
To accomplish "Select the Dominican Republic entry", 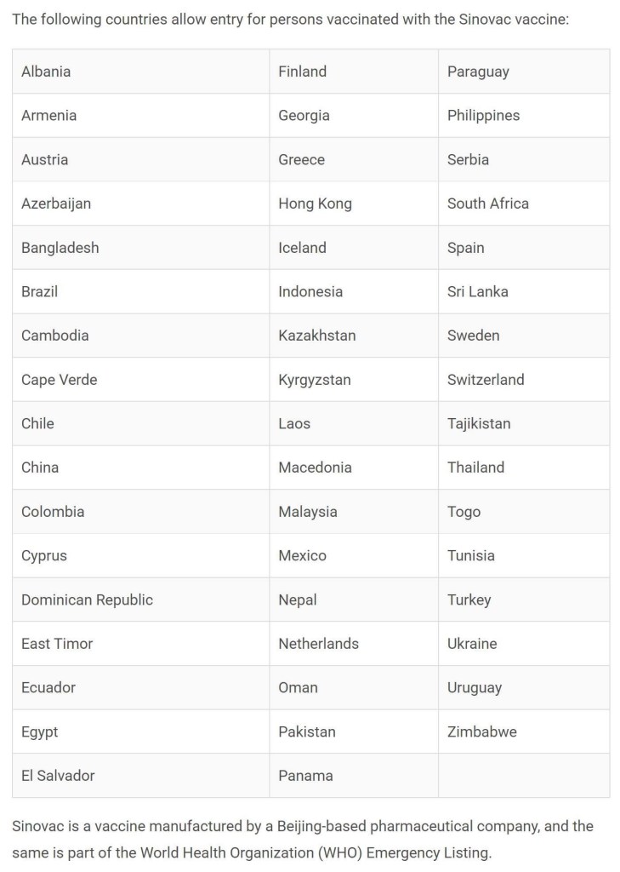I will [x=88, y=599].
